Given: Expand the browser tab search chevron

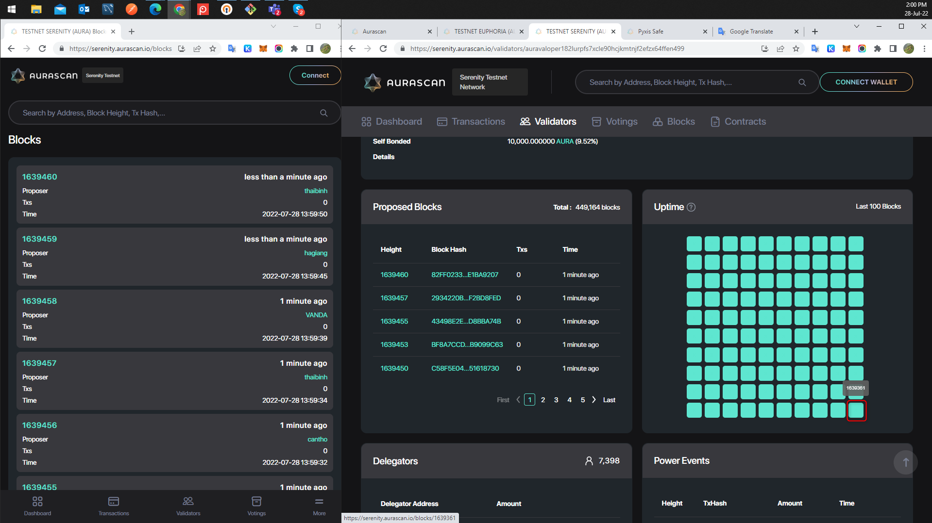Looking at the screenshot, I should (x=856, y=27).
